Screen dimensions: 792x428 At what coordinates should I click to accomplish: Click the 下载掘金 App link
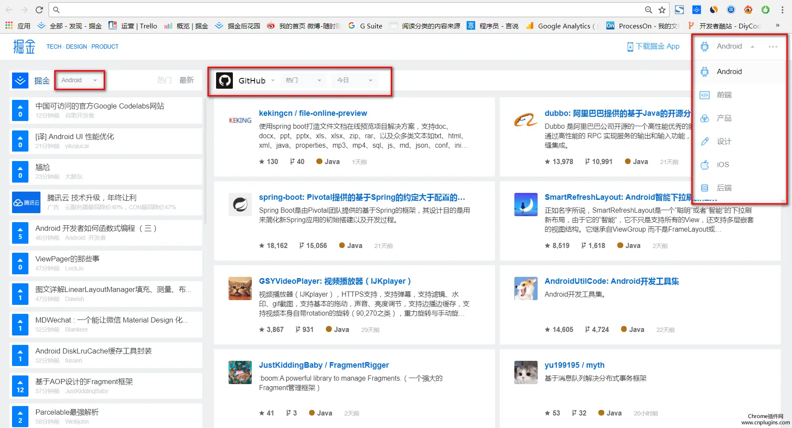[653, 46]
